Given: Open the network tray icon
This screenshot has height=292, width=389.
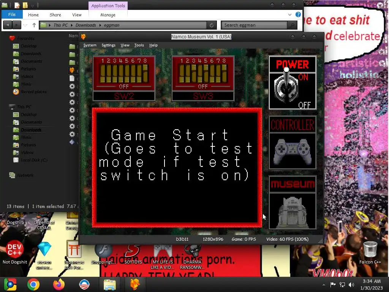Looking at the screenshot, I should click(342, 284).
